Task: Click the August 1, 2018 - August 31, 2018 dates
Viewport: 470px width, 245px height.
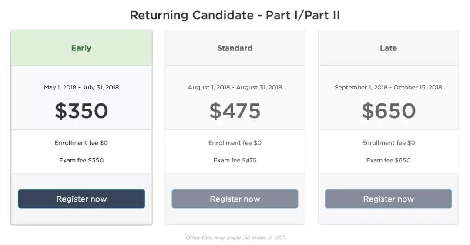Action: [235, 87]
